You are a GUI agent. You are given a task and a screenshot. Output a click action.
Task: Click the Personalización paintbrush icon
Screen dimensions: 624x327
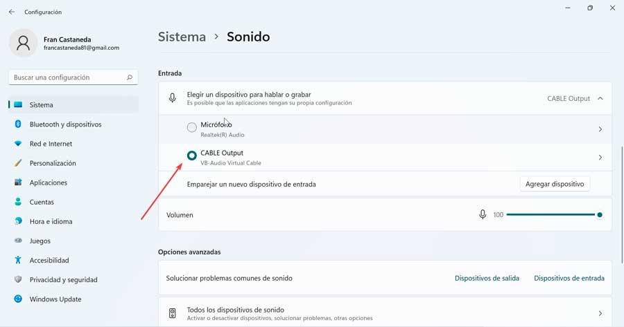point(18,163)
